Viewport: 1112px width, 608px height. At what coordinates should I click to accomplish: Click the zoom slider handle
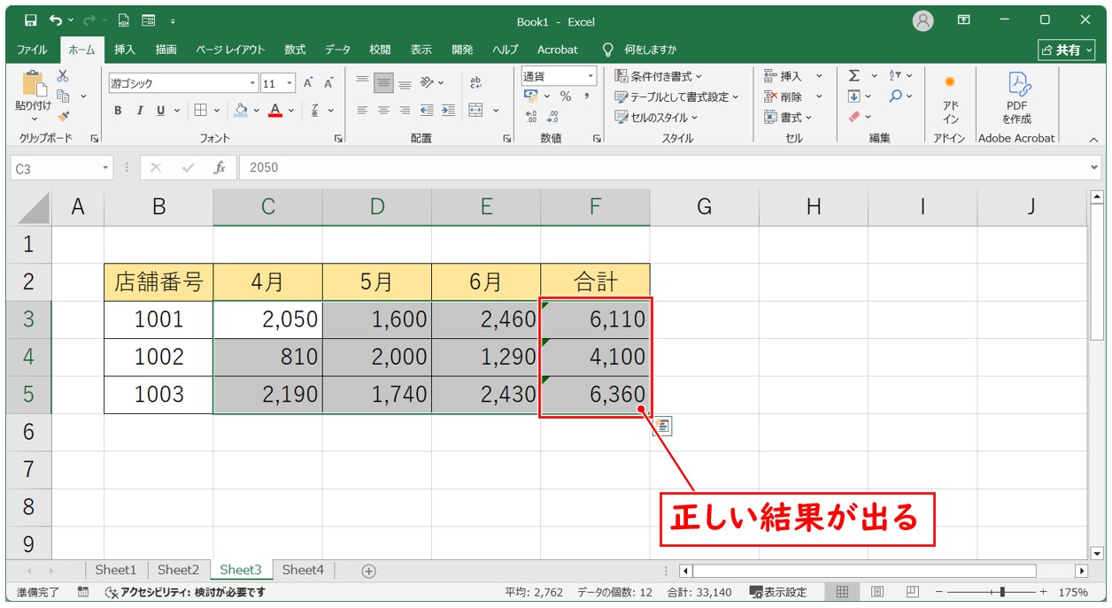click(x=1001, y=592)
